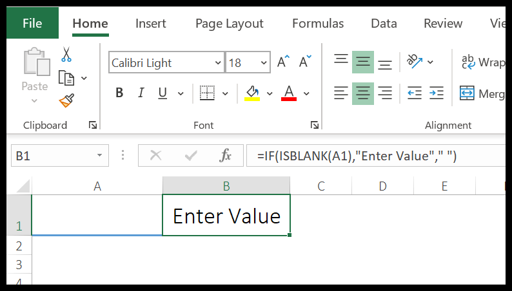Switch to Insert tab
The width and height of the screenshot is (512, 291).
point(151,23)
